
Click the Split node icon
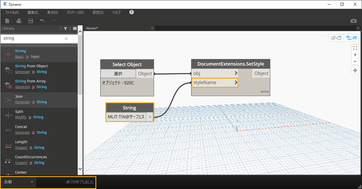8,115
